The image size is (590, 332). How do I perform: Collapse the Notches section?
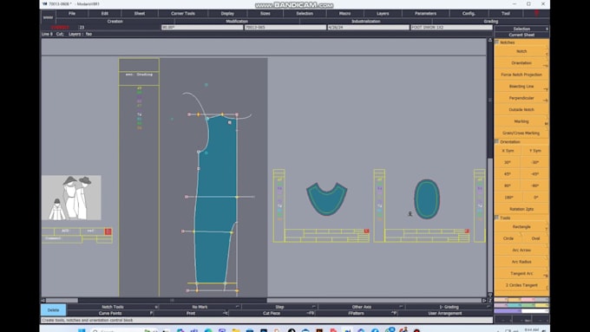tap(496, 42)
